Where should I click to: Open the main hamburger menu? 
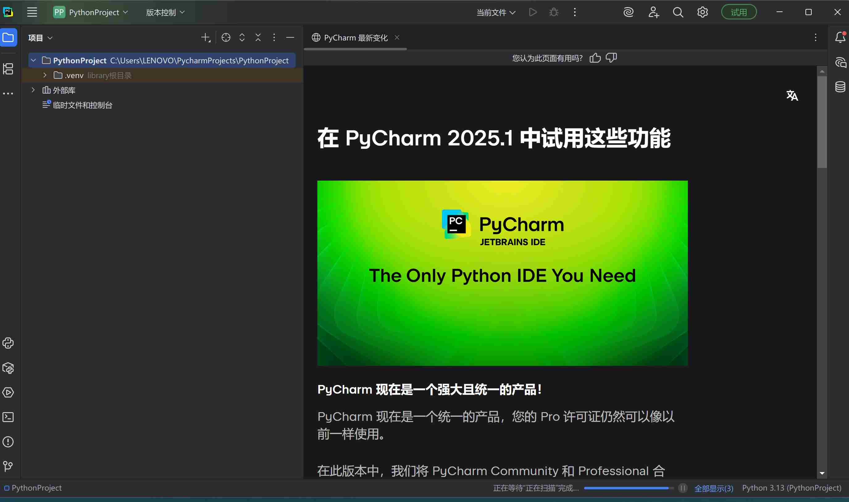31,12
